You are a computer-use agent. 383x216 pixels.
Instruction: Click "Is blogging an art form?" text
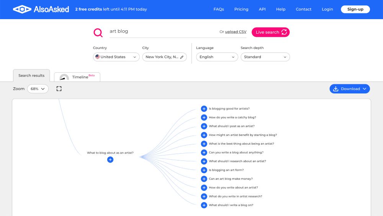click(226, 170)
